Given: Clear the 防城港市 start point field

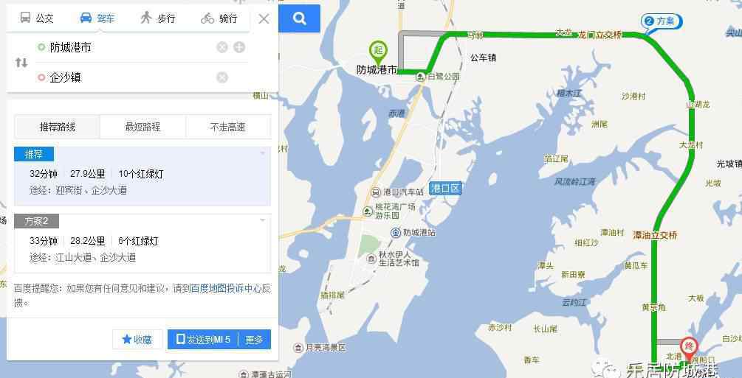Looking at the screenshot, I should tap(222, 47).
